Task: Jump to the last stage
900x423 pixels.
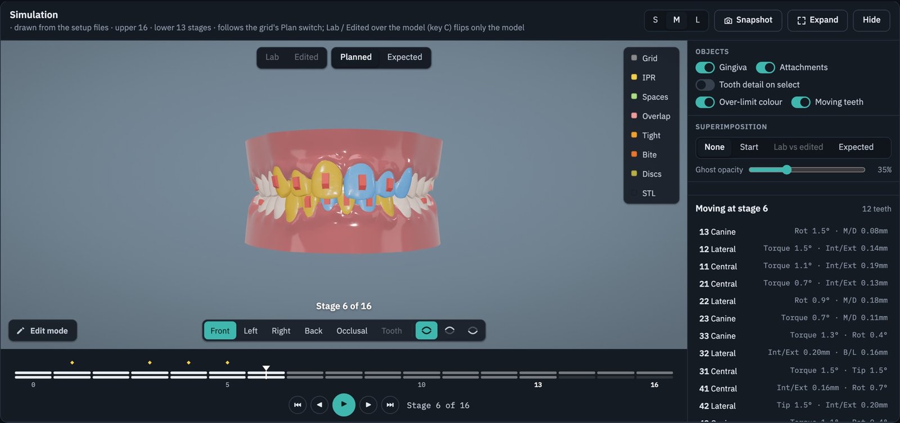Action: [390, 405]
